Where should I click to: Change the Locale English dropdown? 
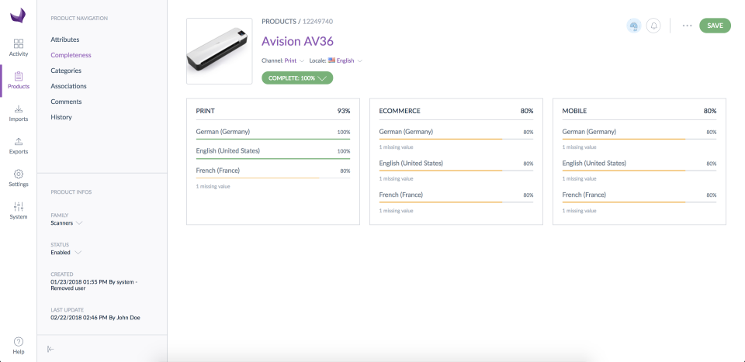(x=345, y=60)
